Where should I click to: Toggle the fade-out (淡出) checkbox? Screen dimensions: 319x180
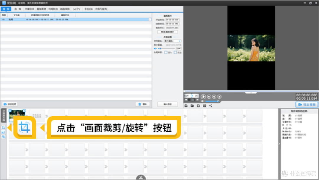pos(175,53)
